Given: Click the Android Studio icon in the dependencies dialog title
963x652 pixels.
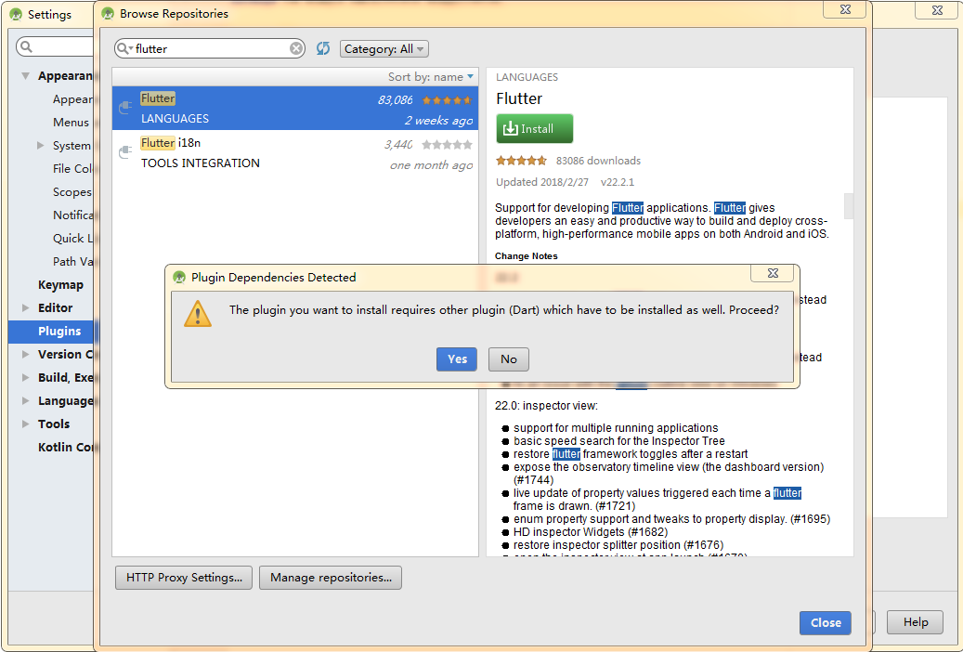Looking at the screenshot, I should tap(179, 277).
